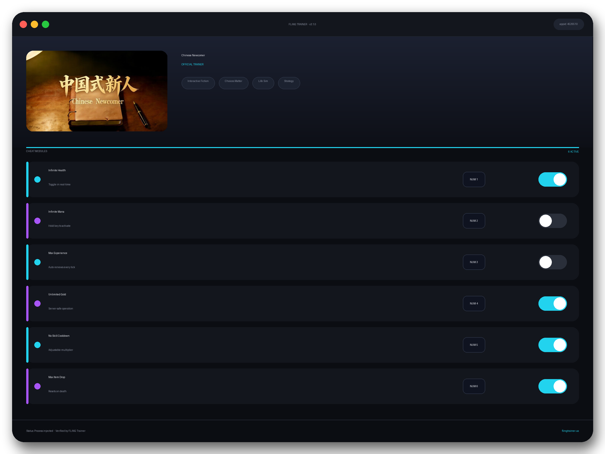Click the cyan dot beside No Skill Cooldown
Viewport: 605px width, 454px height.
[38, 345]
